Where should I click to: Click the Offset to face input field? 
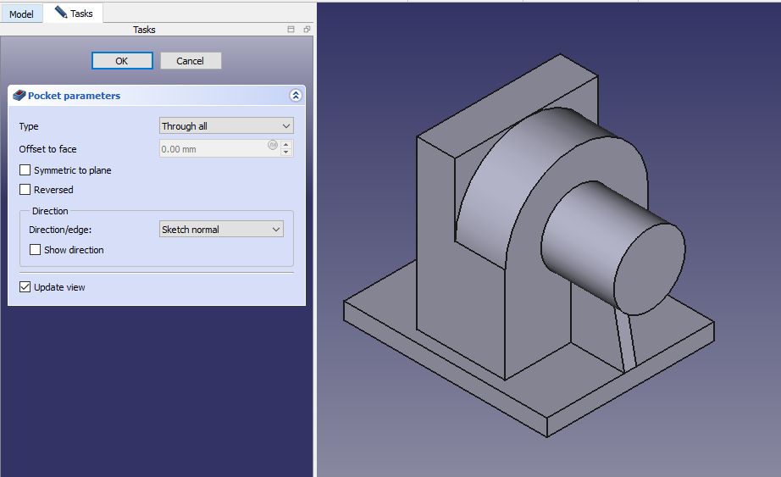point(213,149)
